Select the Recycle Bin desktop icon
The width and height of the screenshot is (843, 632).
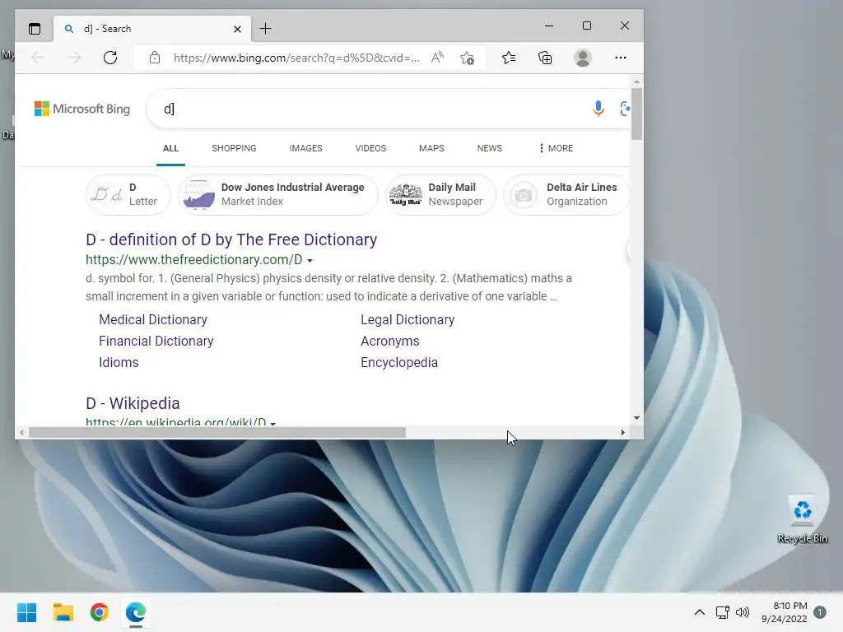802,520
